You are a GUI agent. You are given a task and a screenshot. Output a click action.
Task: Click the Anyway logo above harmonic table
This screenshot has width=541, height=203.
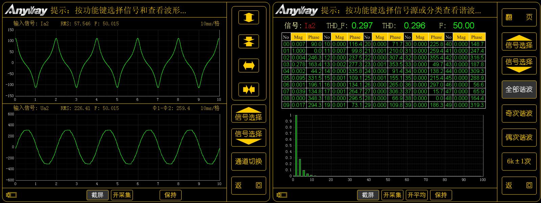click(x=296, y=10)
